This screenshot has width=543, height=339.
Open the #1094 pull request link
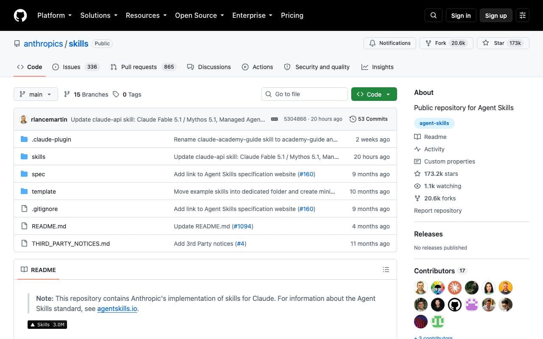point(243,226)
